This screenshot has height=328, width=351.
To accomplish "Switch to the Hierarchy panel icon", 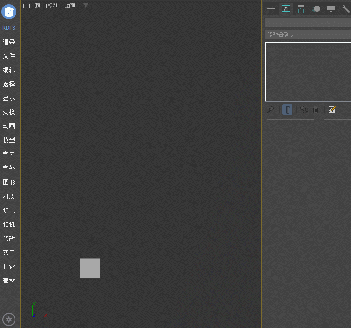I will click(x=301, y=9).
